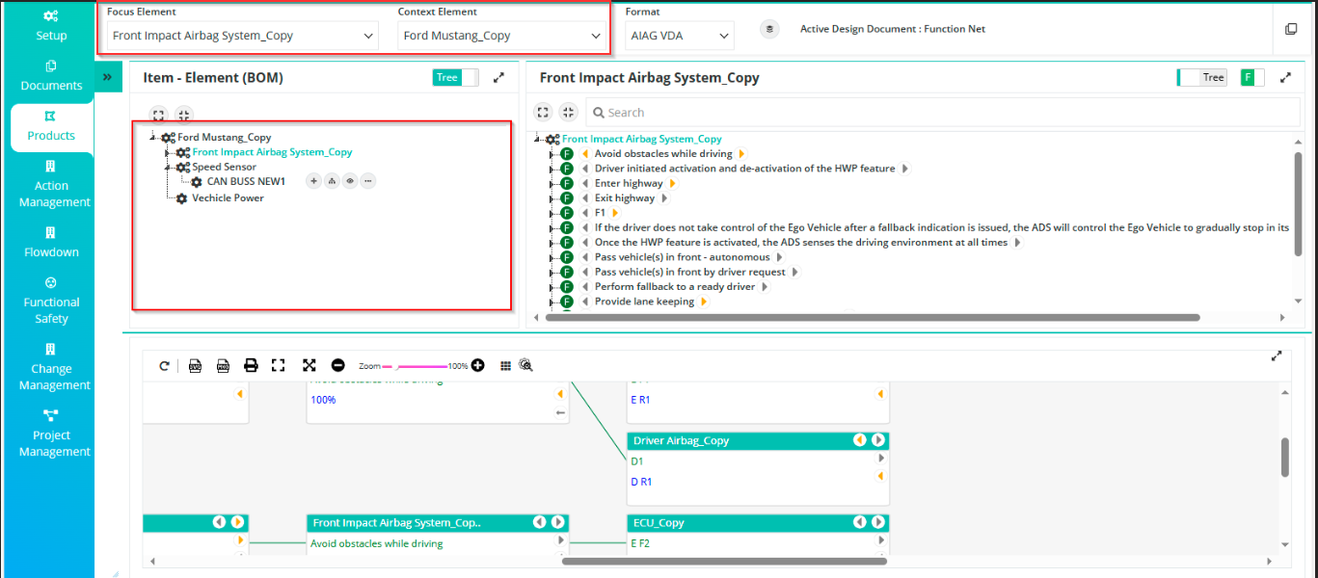Expand all nodes in the function tree

click(x=543, y=113)
